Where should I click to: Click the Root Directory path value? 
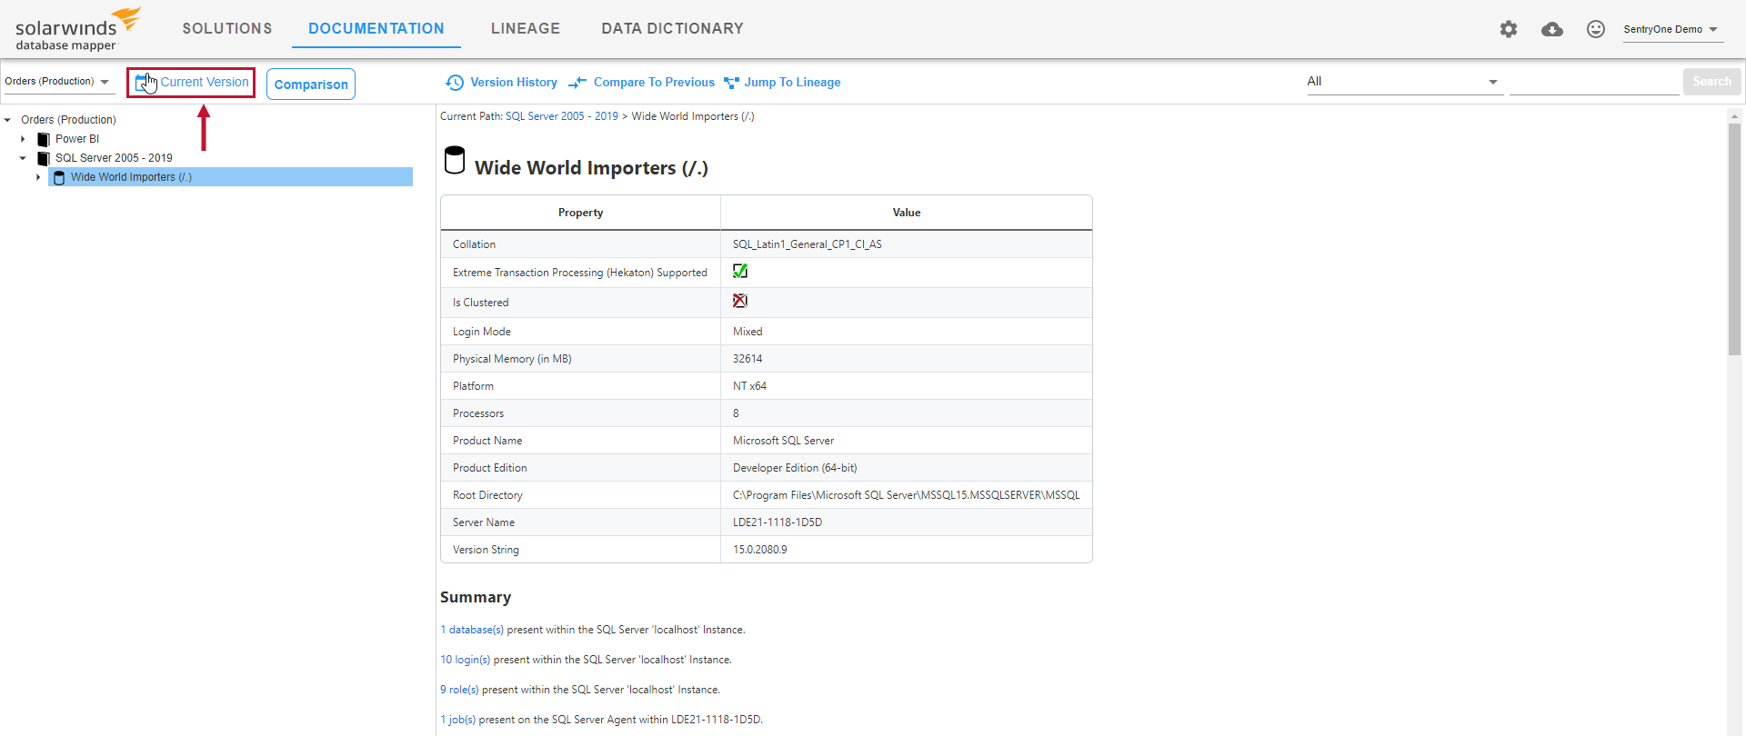click(x=906, y=495)
